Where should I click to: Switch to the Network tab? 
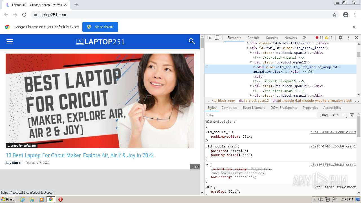pos(291,37)
